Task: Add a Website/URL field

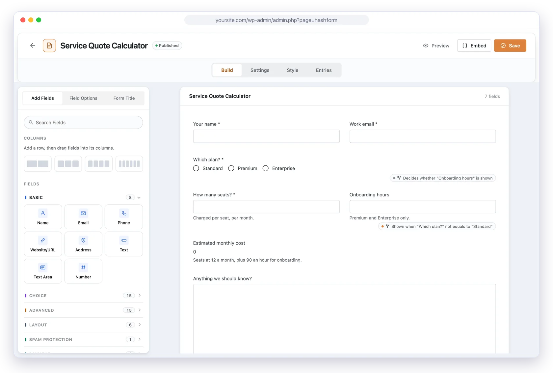Action: pyautogui.click(x=43, y=244)
